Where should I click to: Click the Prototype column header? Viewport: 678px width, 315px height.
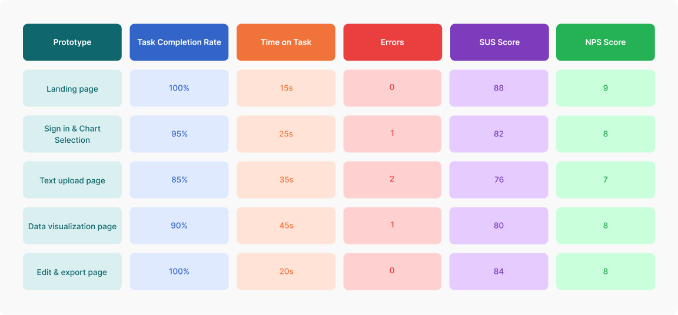pos(72,42)
